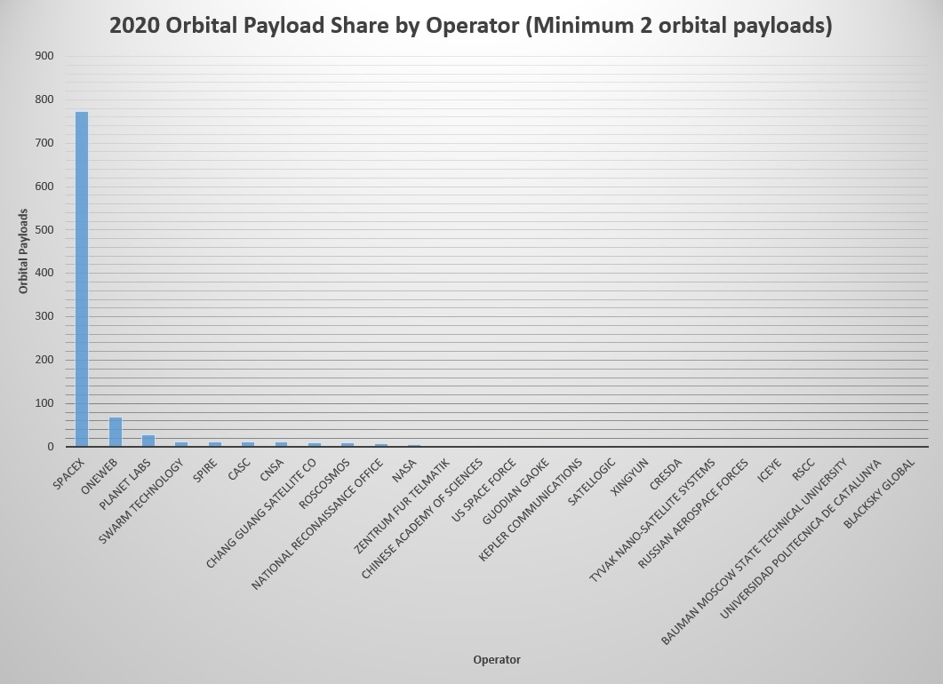Screen dimensions: 943x684
Task: Select the SPACEX bar in the chart
Action: [x=82, y=279]
